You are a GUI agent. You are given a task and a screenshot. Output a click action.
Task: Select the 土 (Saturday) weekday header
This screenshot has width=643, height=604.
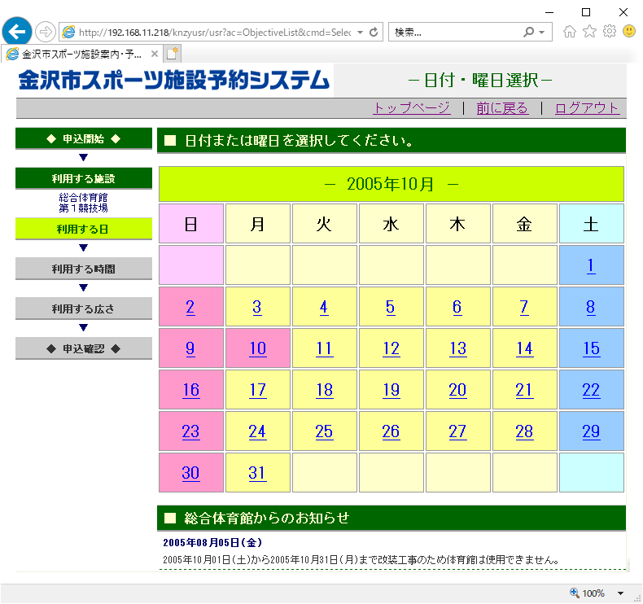pos(592,224)
